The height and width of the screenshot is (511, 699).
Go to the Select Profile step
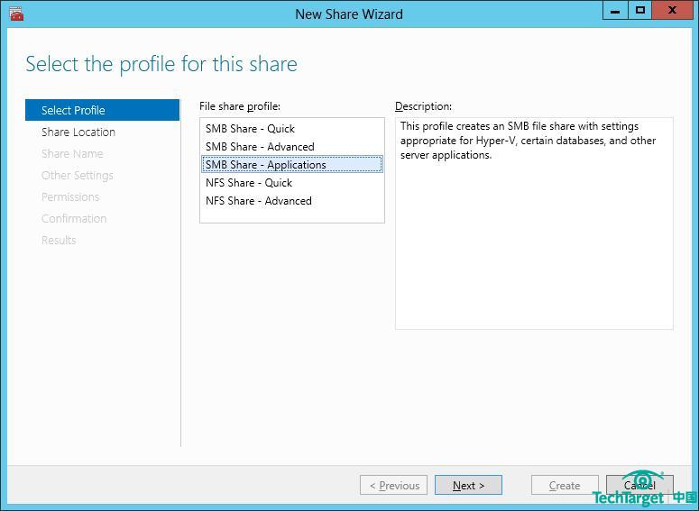(x=73, y=110)
